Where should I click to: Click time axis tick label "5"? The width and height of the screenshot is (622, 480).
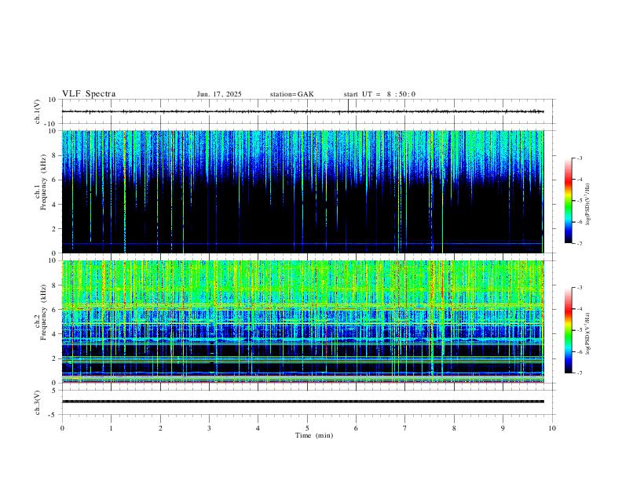(x=307, y=428)
